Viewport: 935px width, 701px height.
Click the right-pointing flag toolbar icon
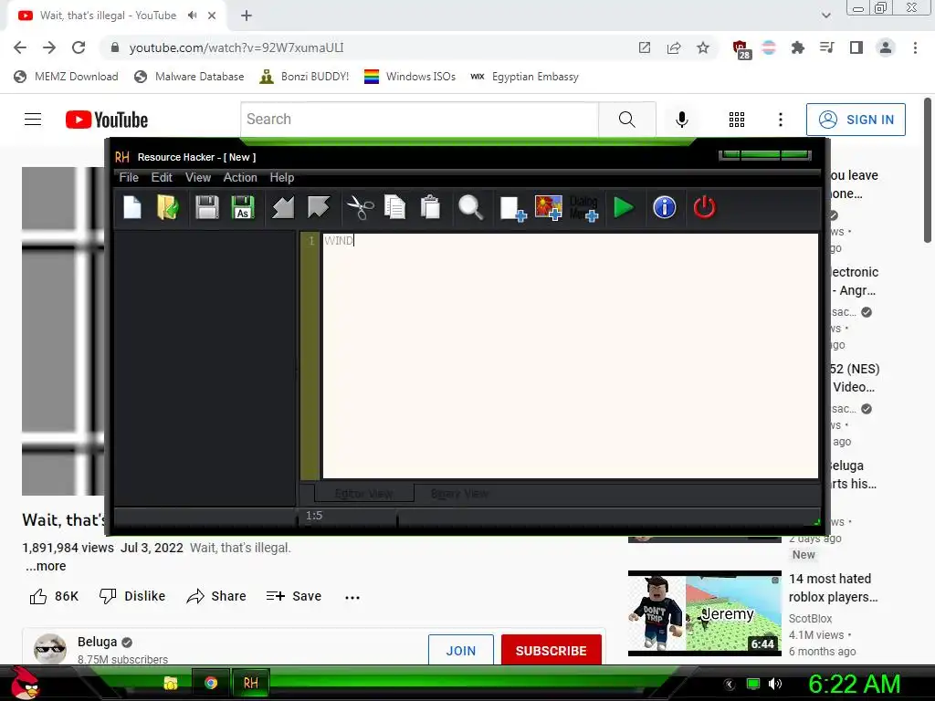coord(319,208)
